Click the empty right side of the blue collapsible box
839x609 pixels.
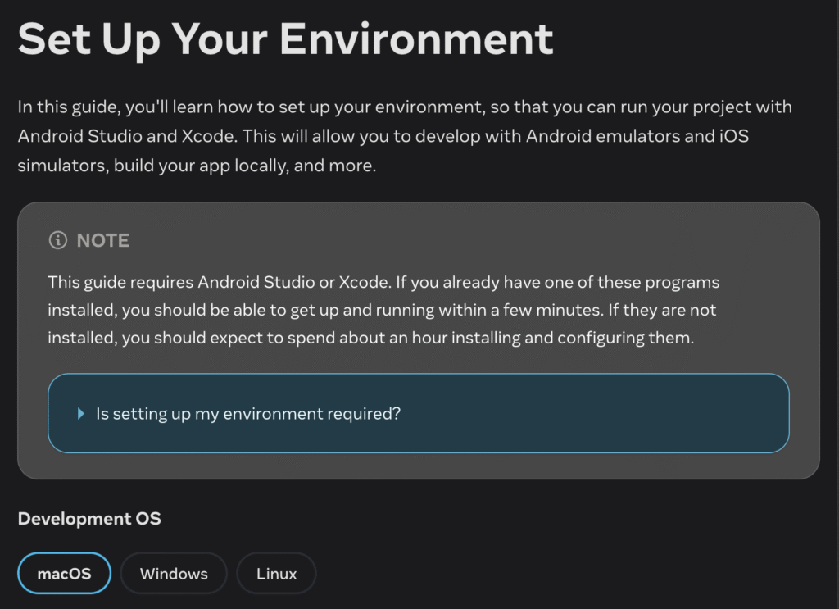pyautogui.click(x=615, y=414)
